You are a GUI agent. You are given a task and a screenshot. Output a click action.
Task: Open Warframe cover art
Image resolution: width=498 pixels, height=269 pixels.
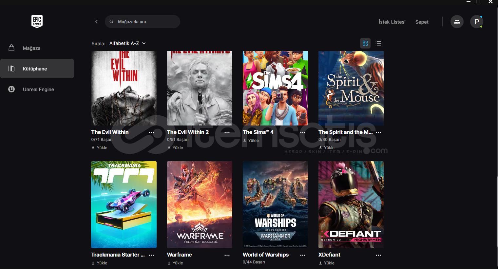coord(200,204)
